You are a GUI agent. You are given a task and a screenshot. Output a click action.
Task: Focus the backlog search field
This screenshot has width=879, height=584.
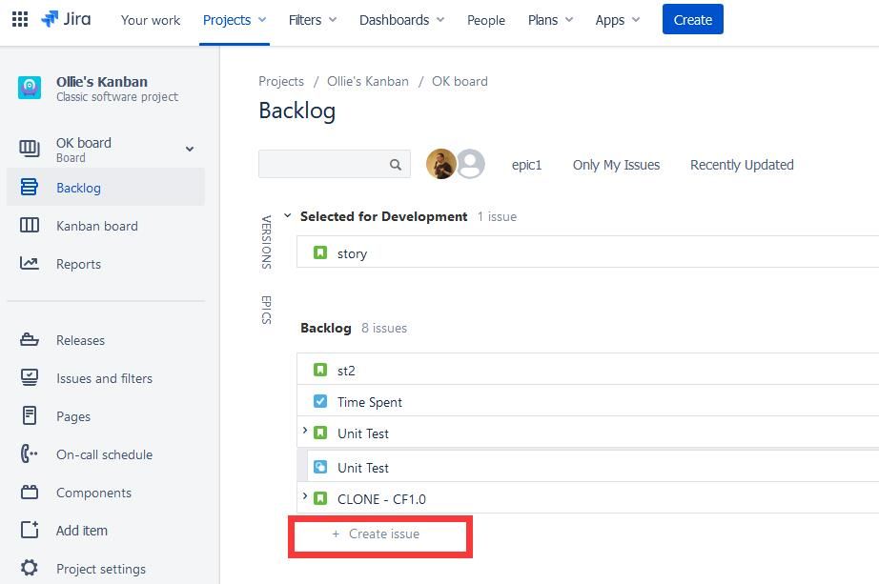[335, 164]
